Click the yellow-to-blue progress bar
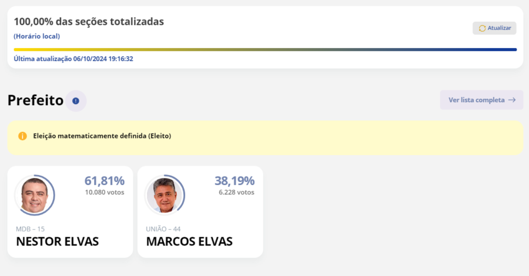This screenshot has width=529, height=276. coord(265,49)
